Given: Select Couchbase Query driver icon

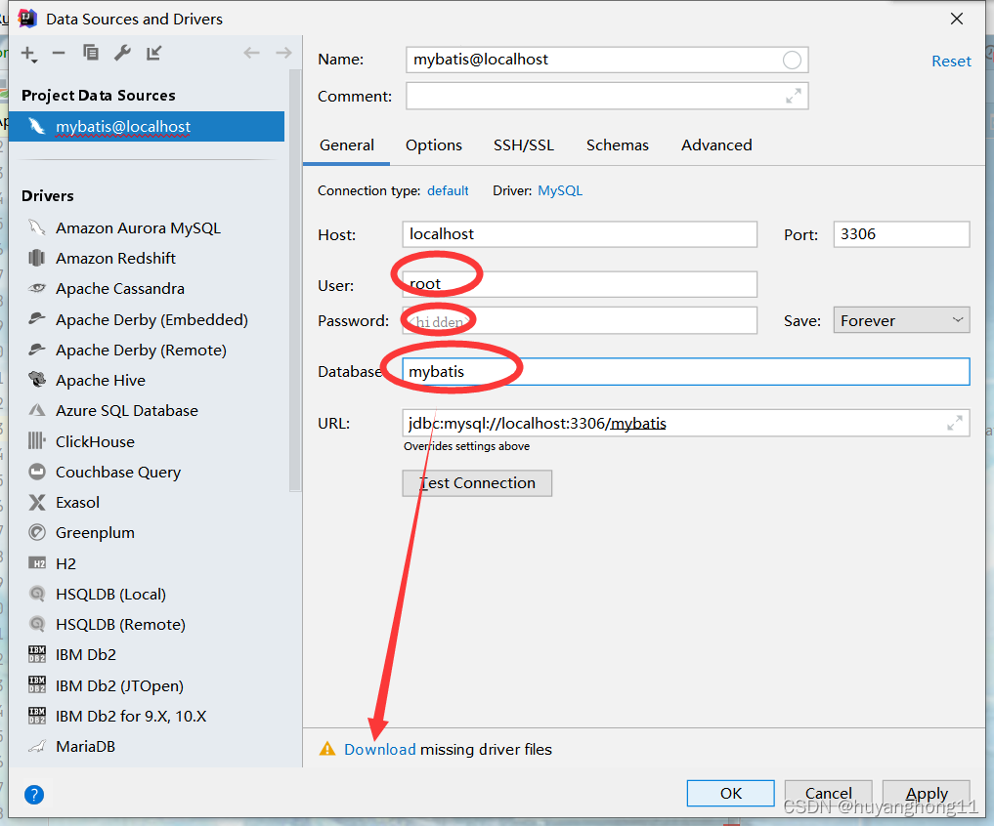Looking at the screenshot, I should tap(37, 472).
